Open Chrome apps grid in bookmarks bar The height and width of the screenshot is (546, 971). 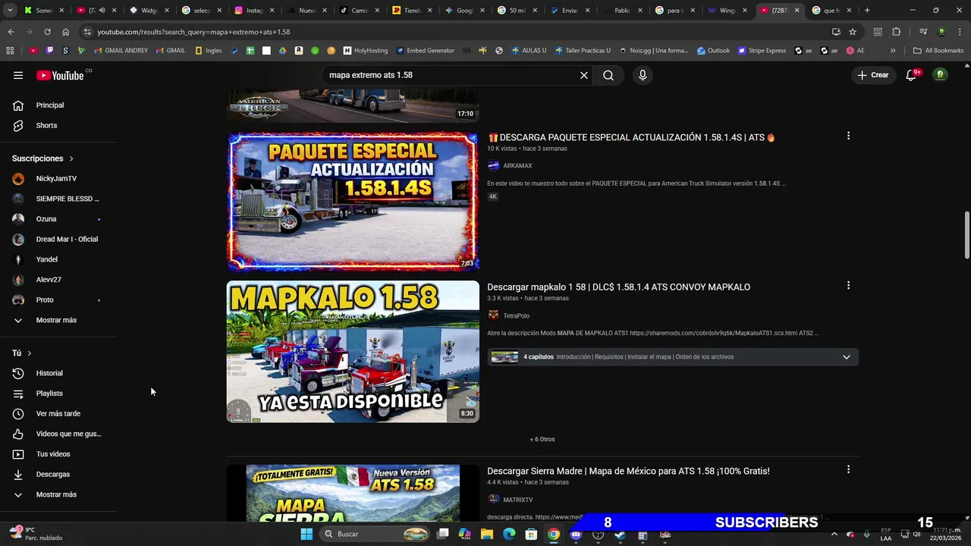pyautogui.click(x=10, y=51)
